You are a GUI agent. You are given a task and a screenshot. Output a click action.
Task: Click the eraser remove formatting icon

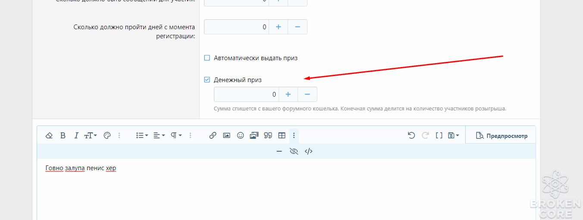[x=49, y=135]
